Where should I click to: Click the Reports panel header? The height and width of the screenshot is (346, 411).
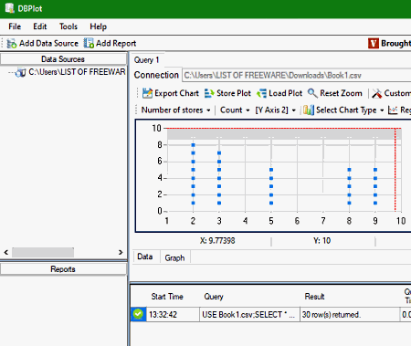pos(63,269)
